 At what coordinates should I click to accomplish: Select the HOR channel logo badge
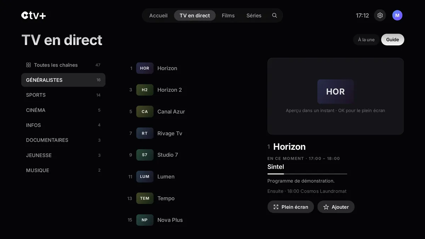pyautogui.click(x=145, y=68)
